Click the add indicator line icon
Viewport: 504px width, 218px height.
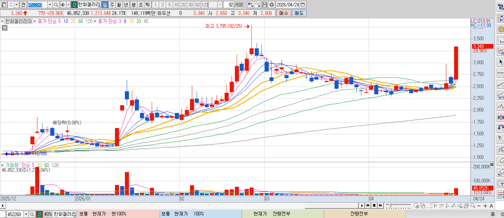(x=257, y=5)
